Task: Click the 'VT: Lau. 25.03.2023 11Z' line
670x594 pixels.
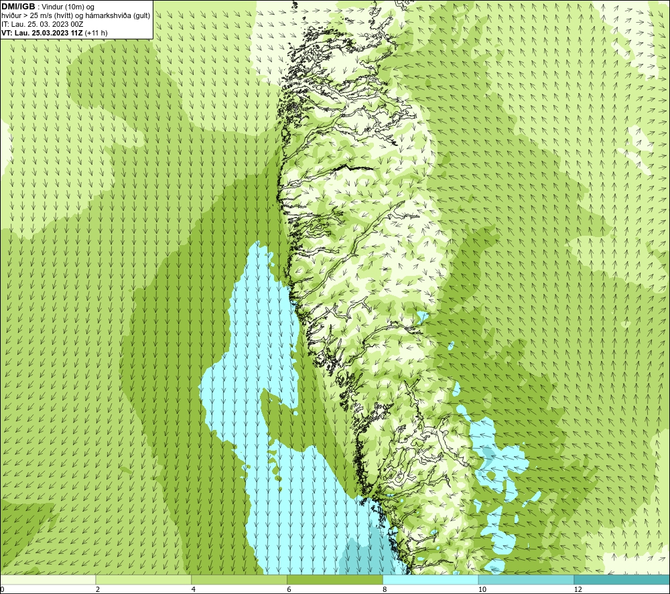Action: 42,33
